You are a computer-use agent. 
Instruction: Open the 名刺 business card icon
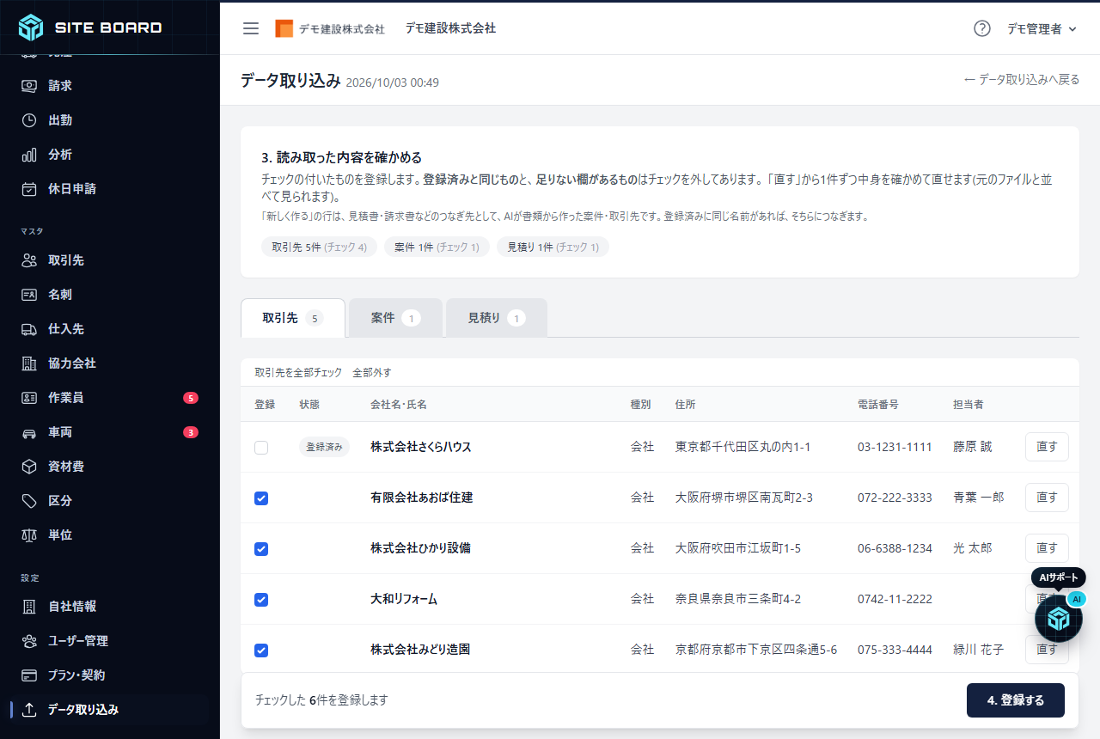coord(29,295)
